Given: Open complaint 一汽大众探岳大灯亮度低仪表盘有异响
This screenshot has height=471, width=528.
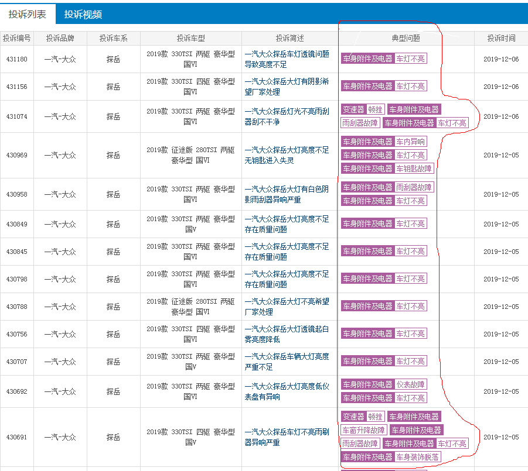Looking at the screenshot, I should [x=287, y=391].
